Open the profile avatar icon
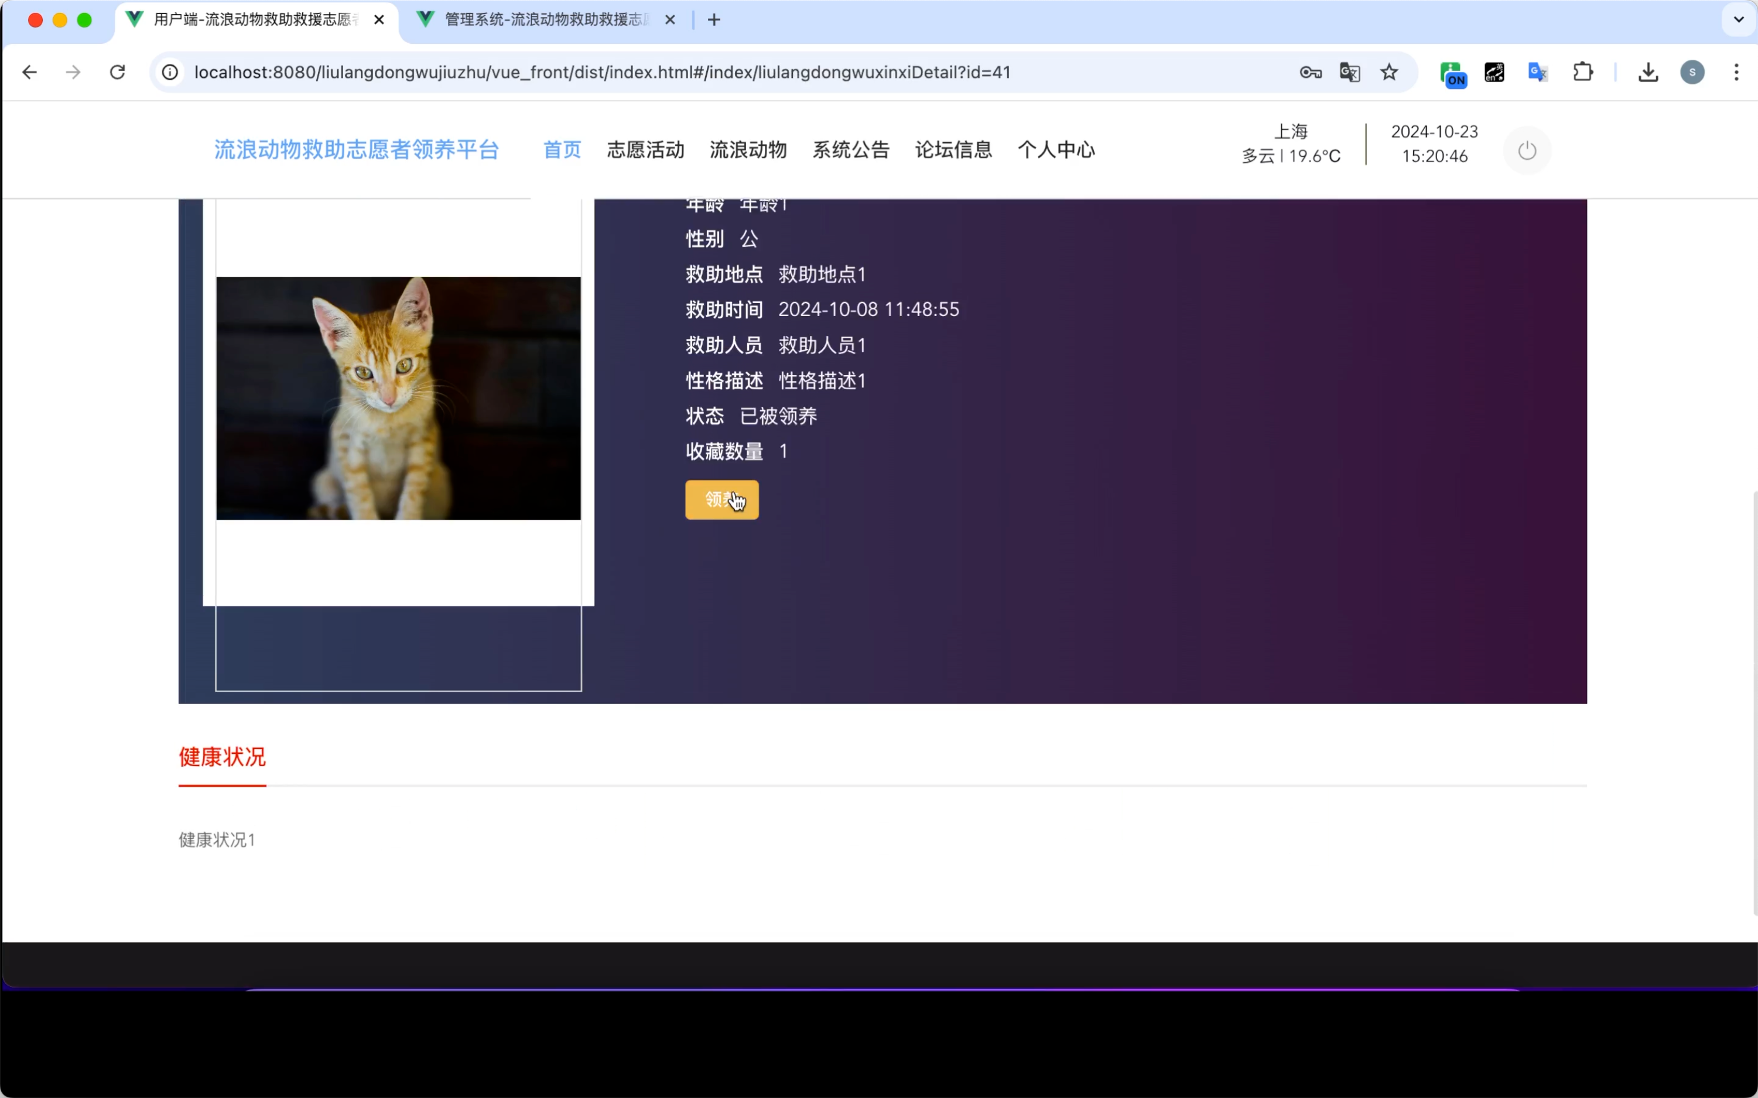 [x=1692, y=72]
